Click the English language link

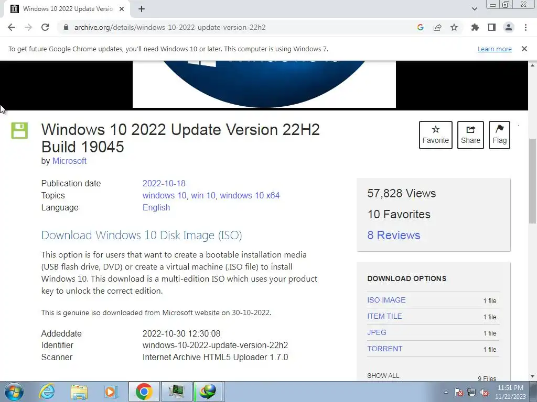[x=156, y=207]
